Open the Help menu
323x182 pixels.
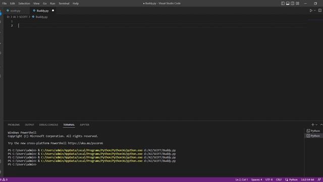tap(76, 4)
